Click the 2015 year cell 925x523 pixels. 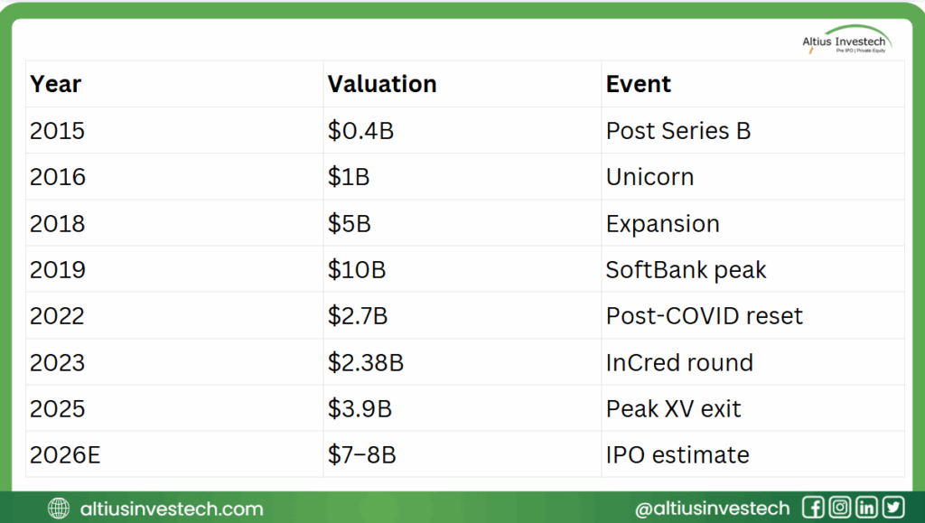(57, 131)
